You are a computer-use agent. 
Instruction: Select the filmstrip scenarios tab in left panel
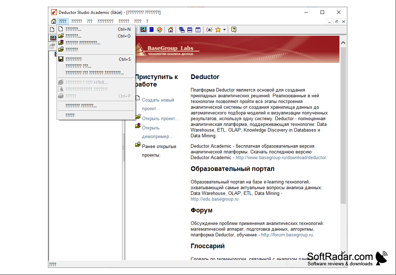[53, 38]
